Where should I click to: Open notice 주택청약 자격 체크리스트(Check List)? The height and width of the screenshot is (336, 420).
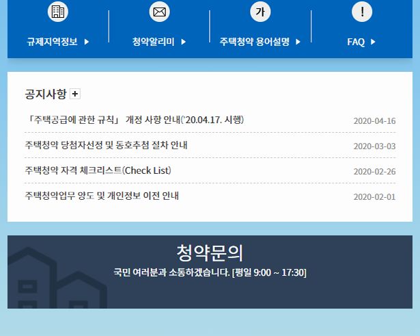pyautogui.click(x=98, y=170)
